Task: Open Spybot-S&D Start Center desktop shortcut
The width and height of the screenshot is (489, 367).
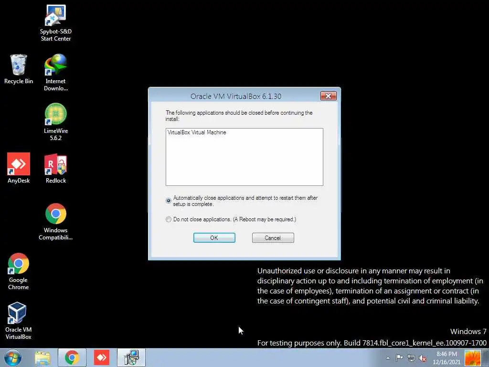Action: (x=55, y=23)
